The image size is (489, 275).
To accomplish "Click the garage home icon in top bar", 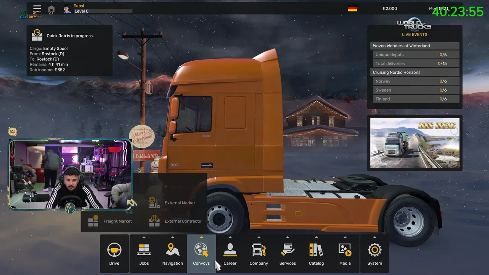I will pyautogui.click(x=51, y=9).
